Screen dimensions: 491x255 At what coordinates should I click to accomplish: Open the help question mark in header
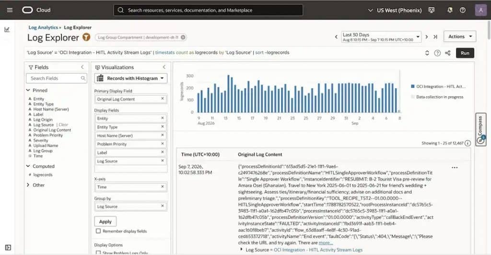point(463,10)
